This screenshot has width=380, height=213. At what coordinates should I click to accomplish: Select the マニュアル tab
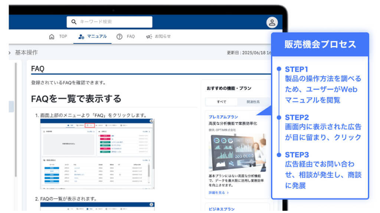92,36
